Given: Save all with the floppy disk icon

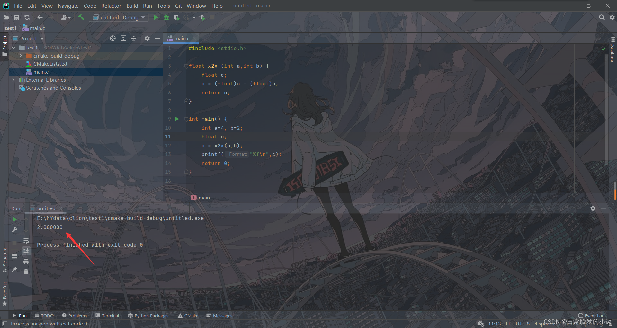Looking at the screenshot, I should click(16, 17).
